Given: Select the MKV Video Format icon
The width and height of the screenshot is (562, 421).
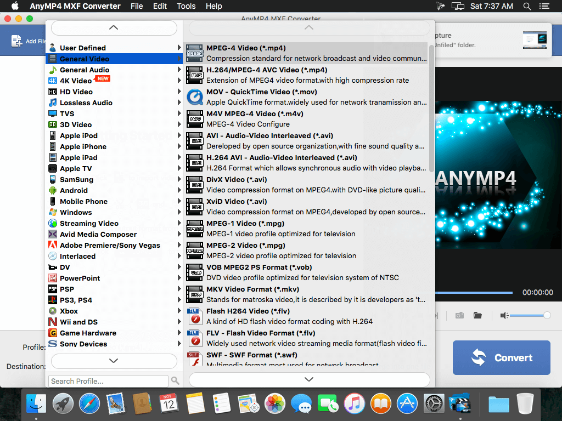Looking at the screenshot, I should click(195, 294).
